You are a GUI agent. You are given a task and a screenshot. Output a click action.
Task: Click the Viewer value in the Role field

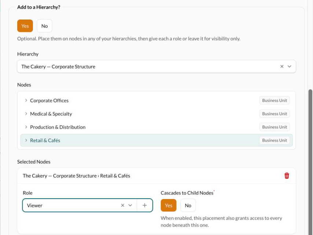click(x=35, y=205)
